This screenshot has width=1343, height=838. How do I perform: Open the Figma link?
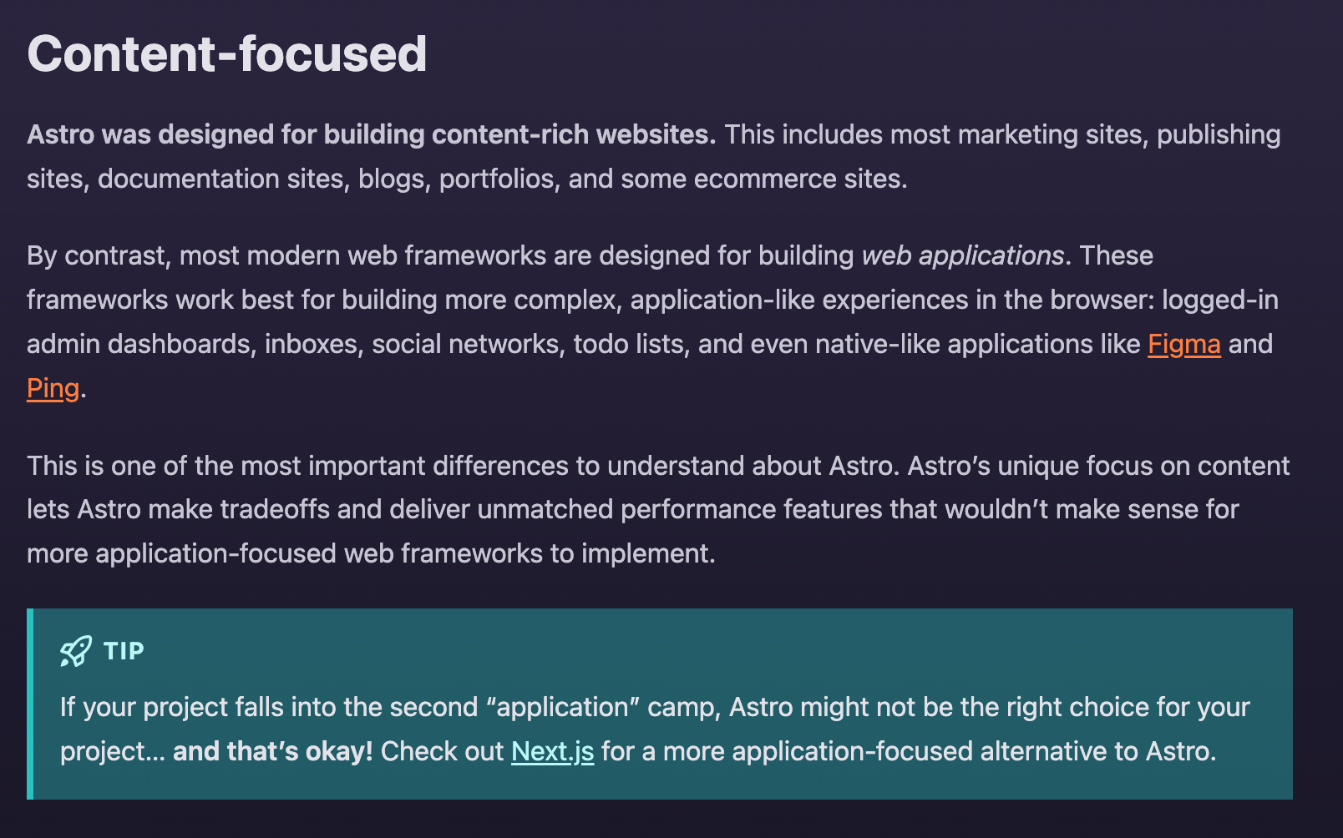coord(1183,344)
